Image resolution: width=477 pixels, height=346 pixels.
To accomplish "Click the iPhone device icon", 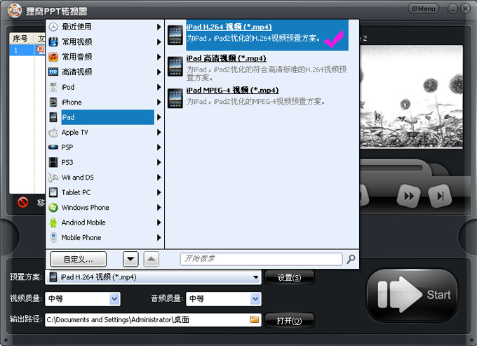I will point(53,102).
